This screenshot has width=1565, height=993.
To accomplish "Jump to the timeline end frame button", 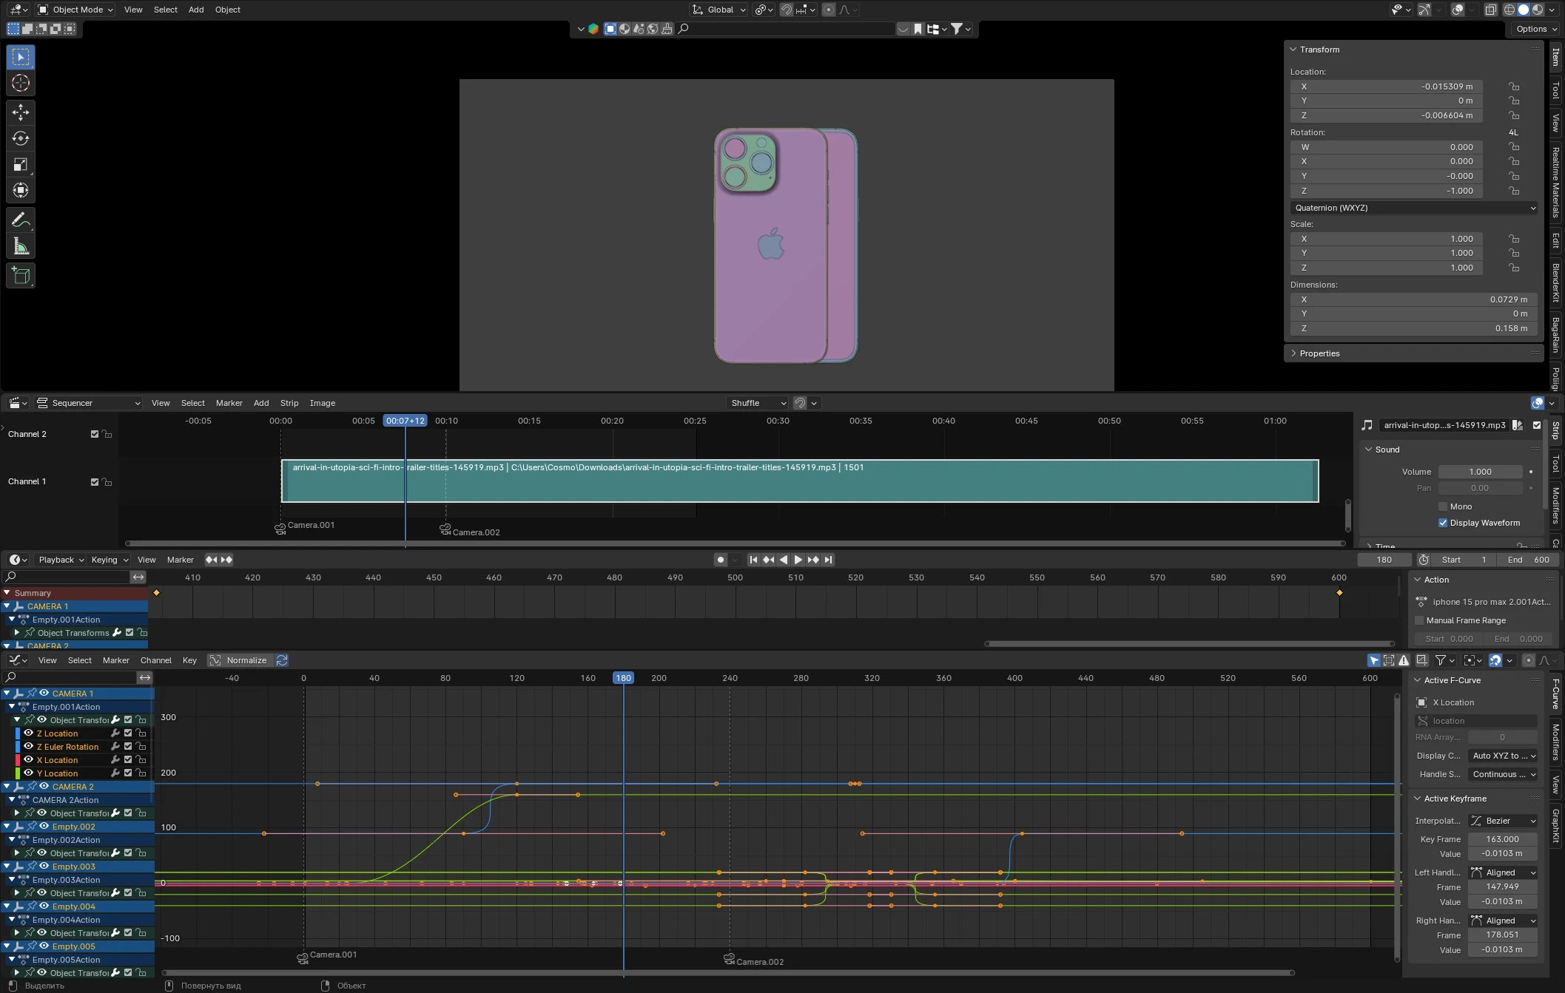I will tap(828, 560).
